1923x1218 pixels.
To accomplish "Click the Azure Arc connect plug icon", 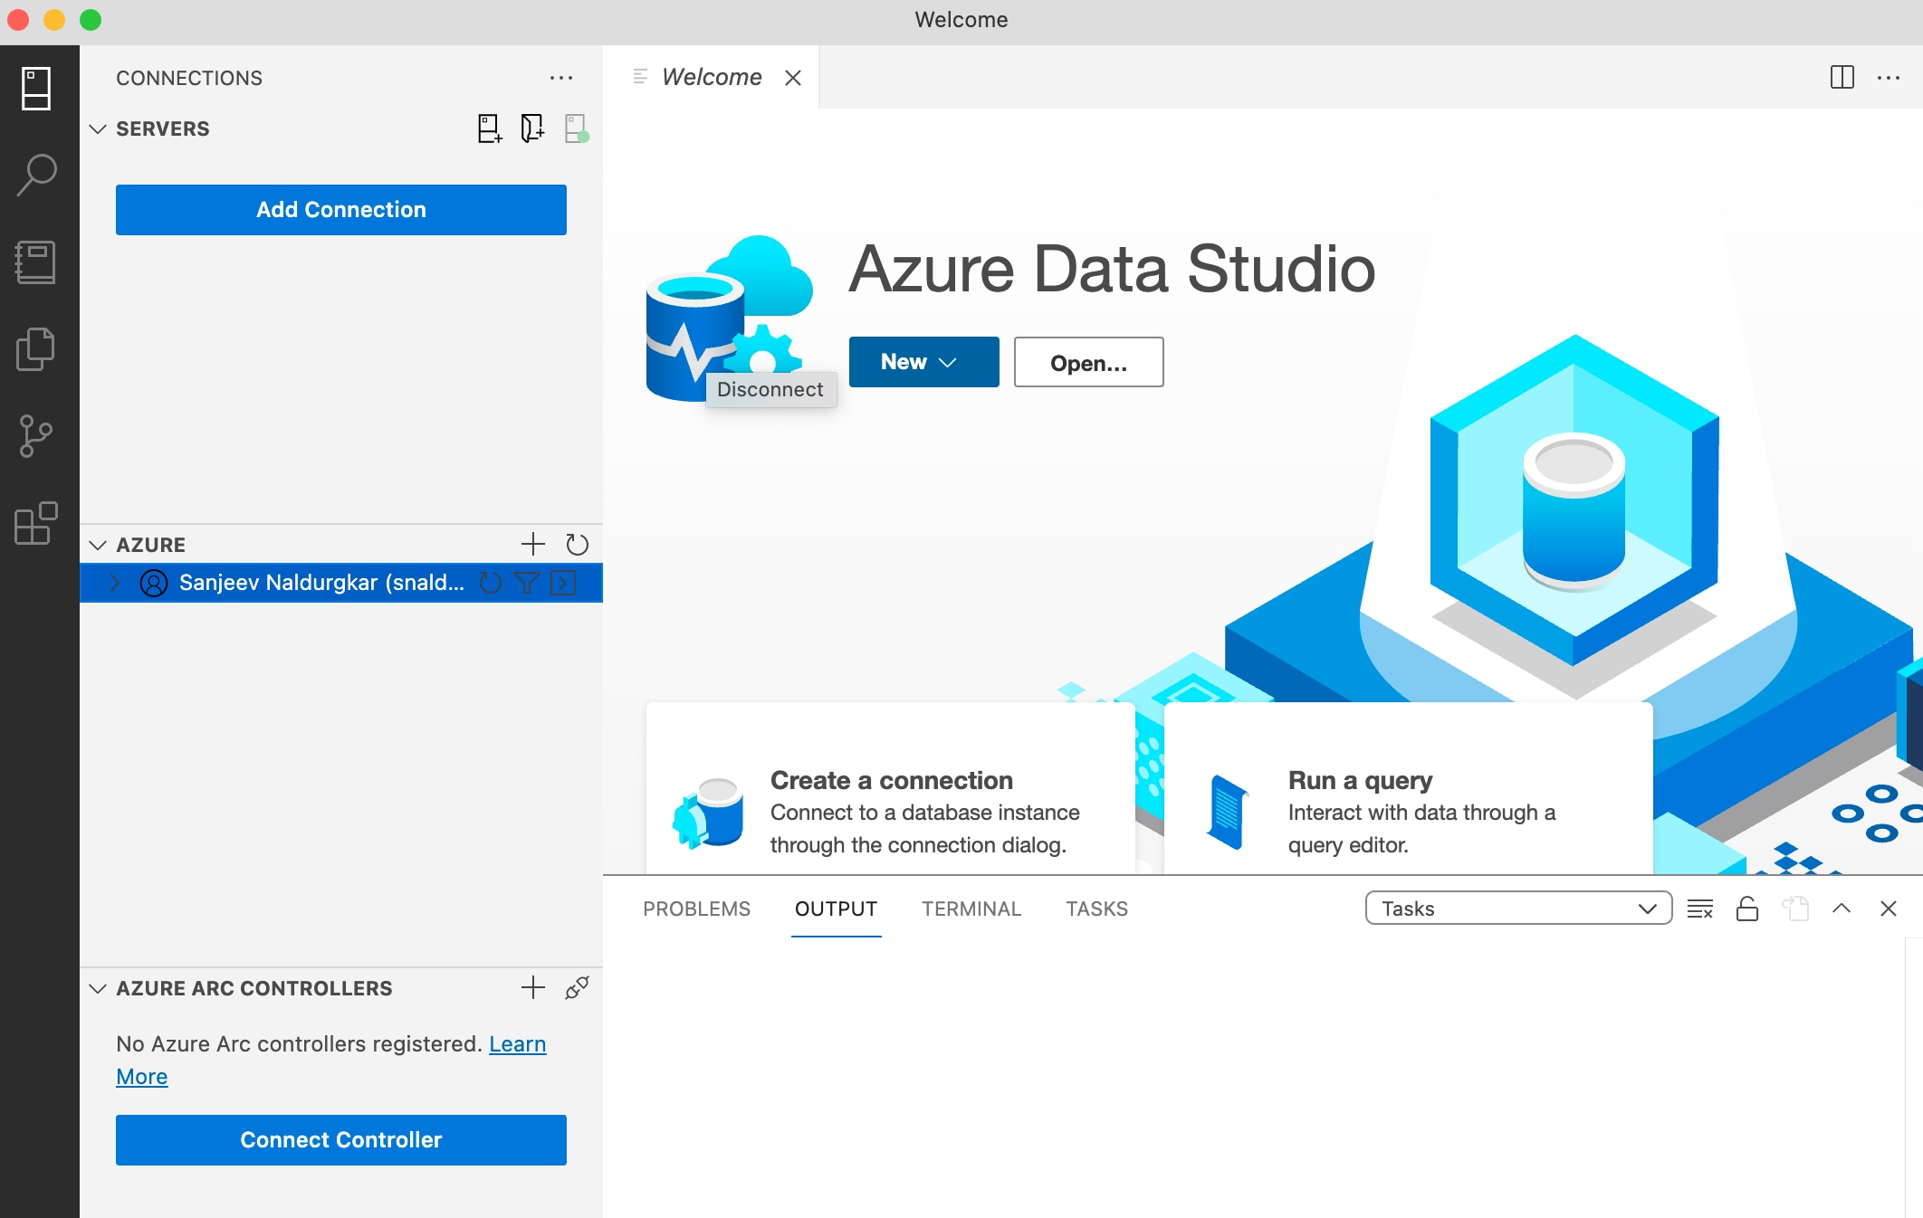I will [577, 987].
